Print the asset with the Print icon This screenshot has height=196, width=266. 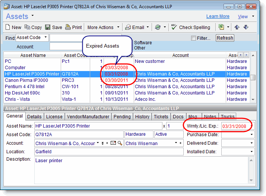click(68, 27)
